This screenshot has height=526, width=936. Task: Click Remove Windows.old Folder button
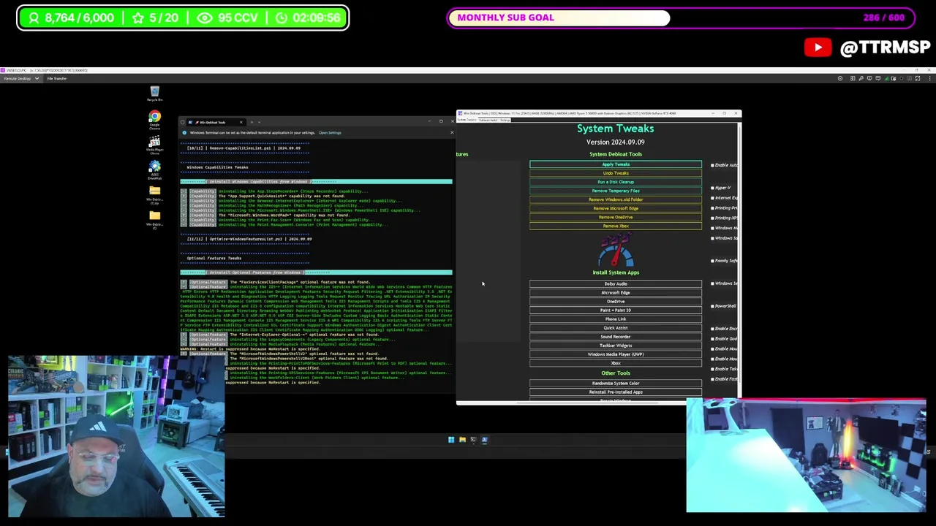616,199
